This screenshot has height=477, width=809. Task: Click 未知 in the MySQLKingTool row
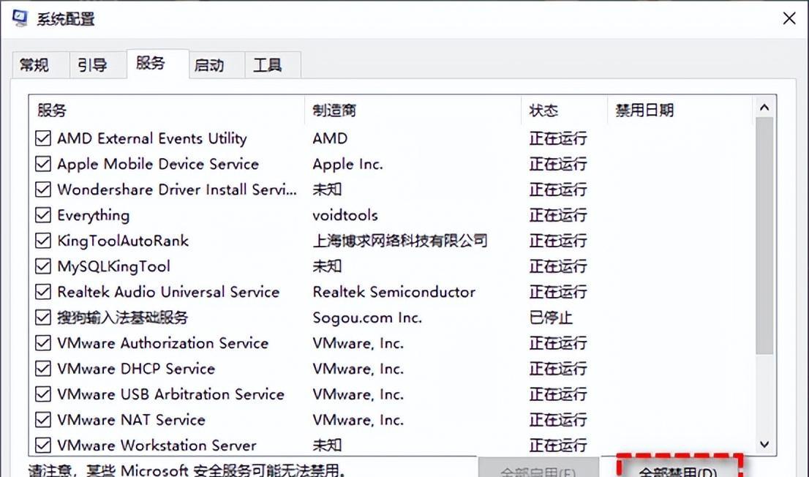(x=327, y=266)
